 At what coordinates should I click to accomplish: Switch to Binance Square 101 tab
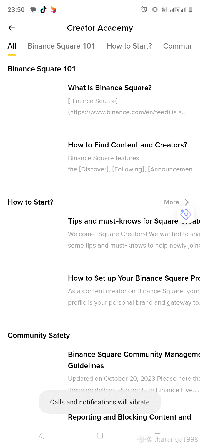click(61, 46)
